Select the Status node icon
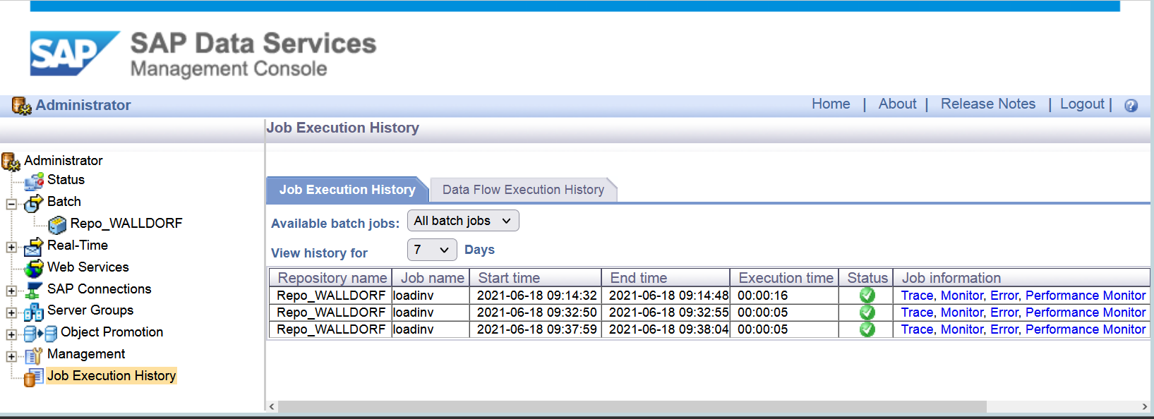 (34, 181)
